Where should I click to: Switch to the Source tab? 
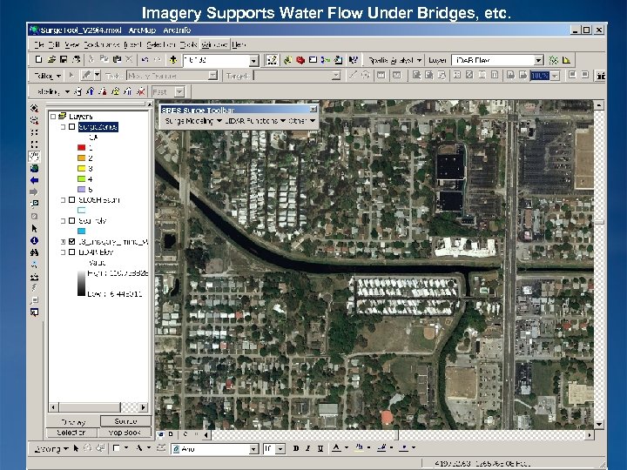(125, 421)
